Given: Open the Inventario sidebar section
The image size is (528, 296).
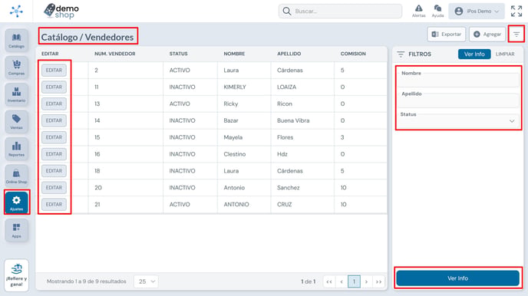Looking at the screenshot, I should tap(17, 95).
